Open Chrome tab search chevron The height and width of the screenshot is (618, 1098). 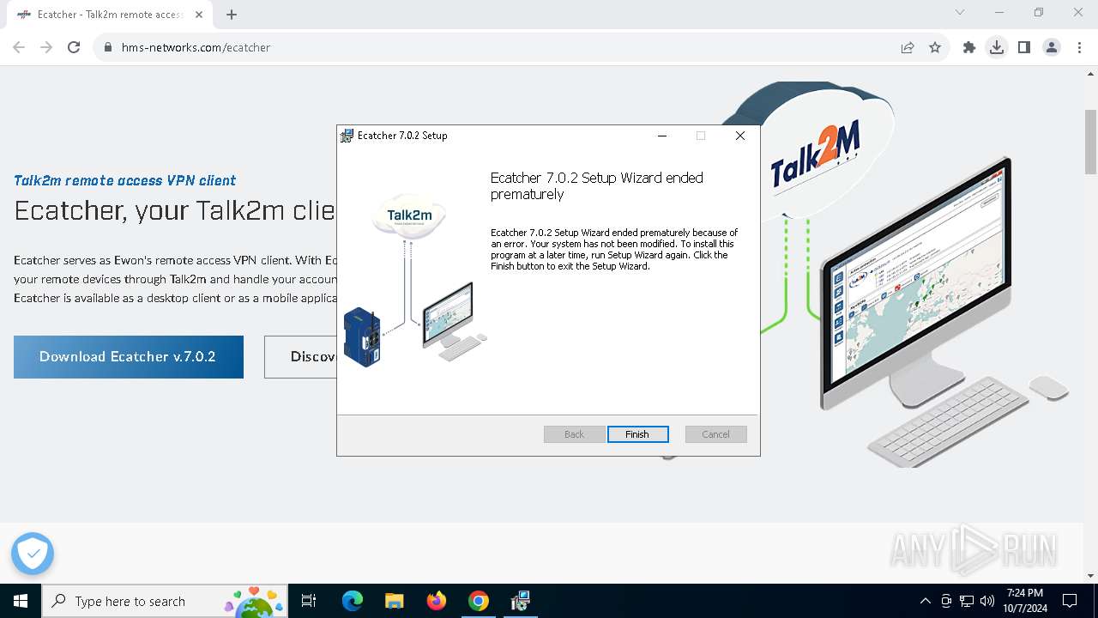(960, 13)
